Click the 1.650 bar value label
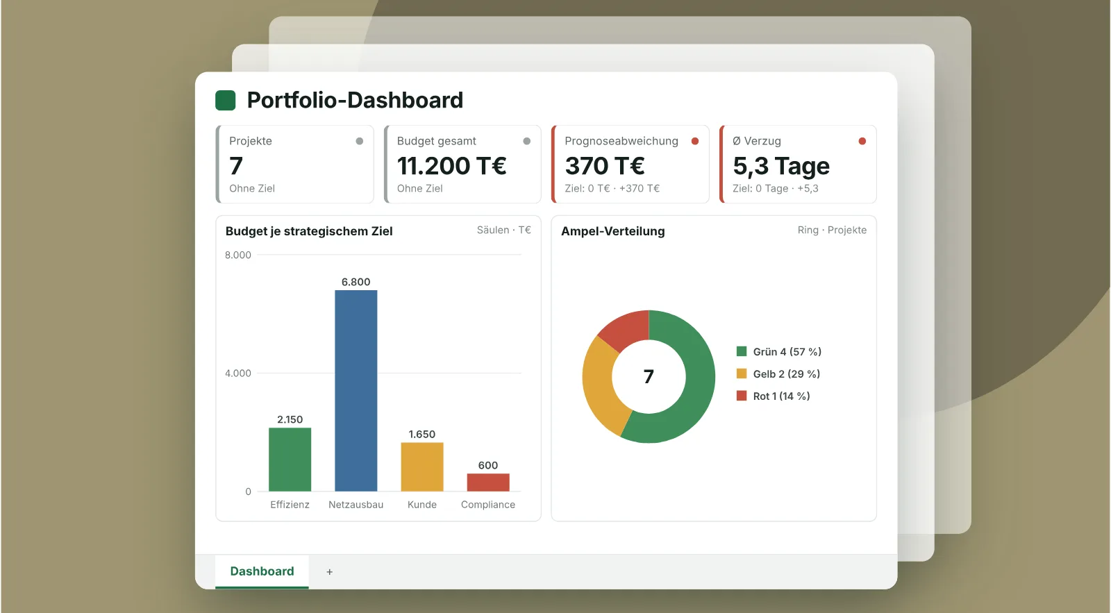This screenshot has height=613, width=1111. pyautogui.click(x=422, y=434)
